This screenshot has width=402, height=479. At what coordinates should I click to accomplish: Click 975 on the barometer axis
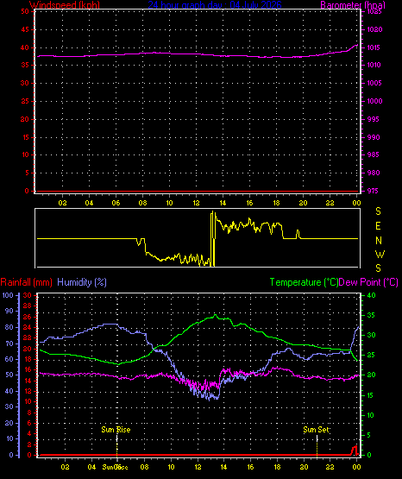tap(373, 191)
